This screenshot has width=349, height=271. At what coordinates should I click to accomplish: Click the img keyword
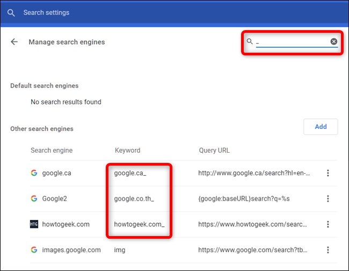(x=120, y=250)
